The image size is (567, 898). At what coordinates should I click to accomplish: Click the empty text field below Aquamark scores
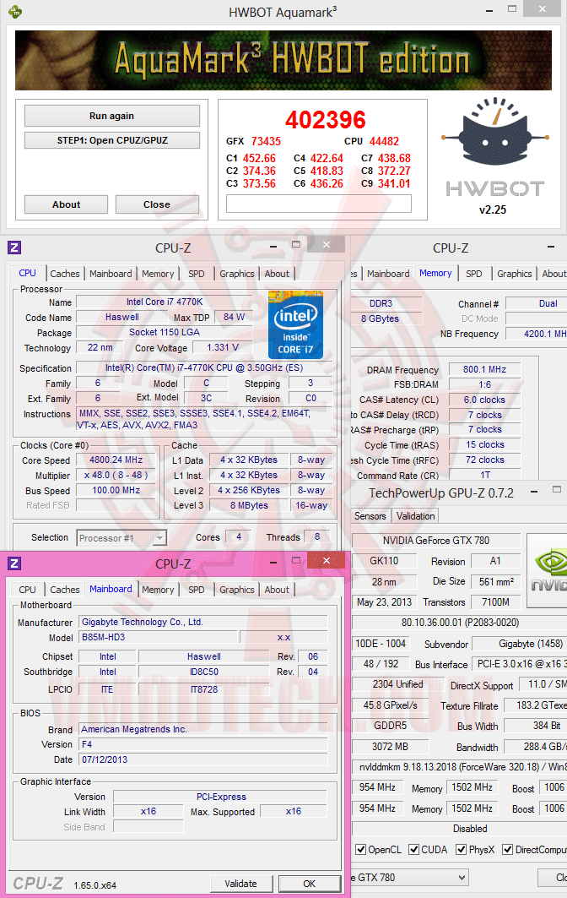[319, 204]
